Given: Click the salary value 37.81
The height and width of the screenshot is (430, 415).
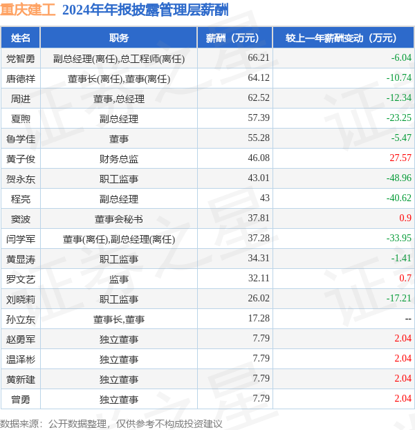Looking at the screenshot, I should pos(259,218).
